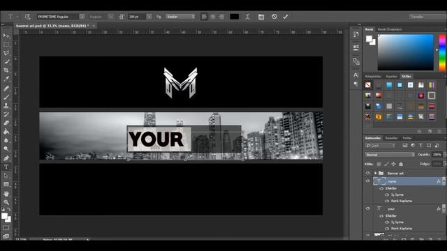Commit the current text edit
Viewport: 447px width, 251px height.
point(286,17)
